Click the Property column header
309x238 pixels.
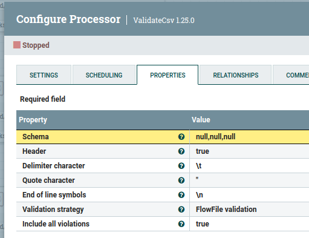33,120
